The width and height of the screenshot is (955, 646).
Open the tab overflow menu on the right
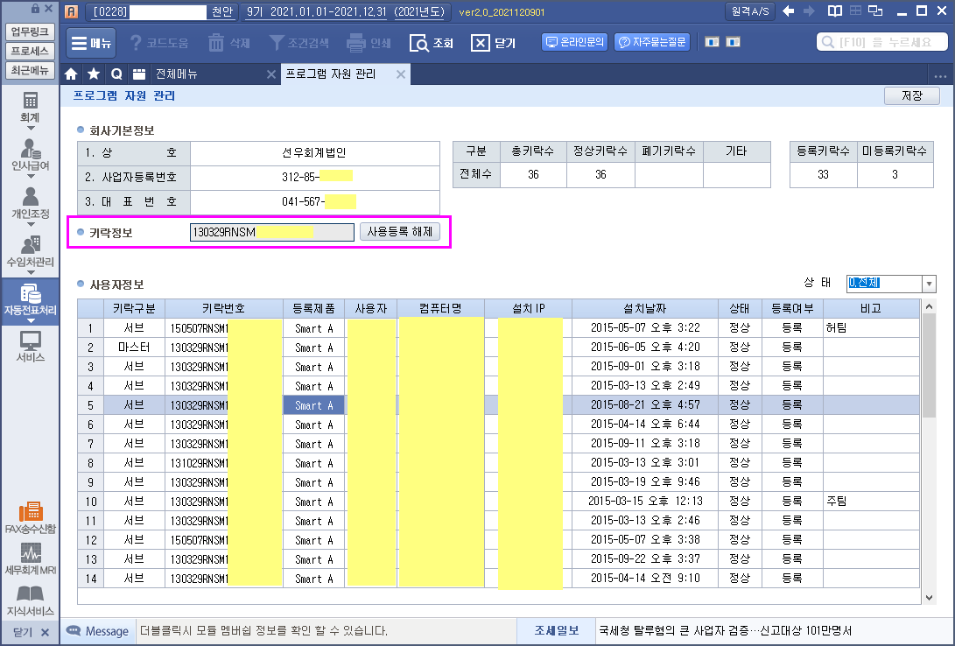point(941,75)
